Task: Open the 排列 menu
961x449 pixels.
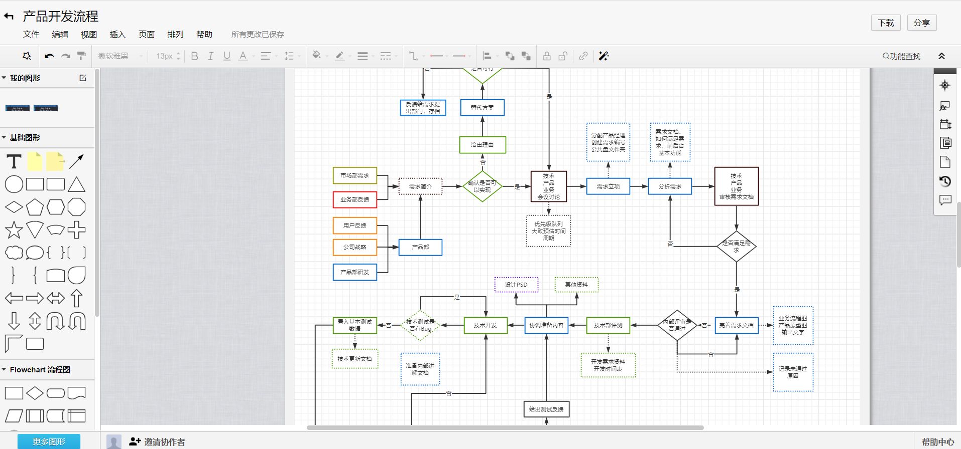Action: pyautogui.click(x=175, y=34)
